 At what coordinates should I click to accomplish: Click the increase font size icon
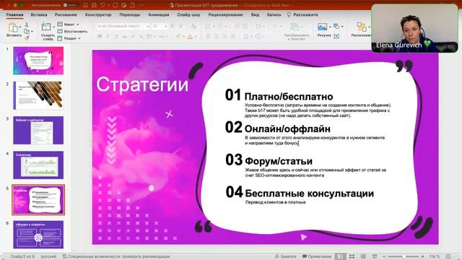click(x=173, y=26)
